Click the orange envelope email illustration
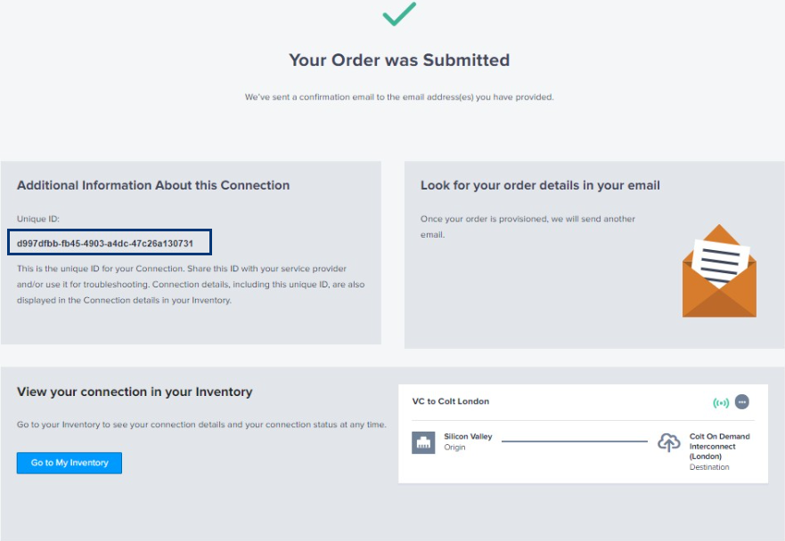This screenshot has width=785, height=541. point(719,270)
